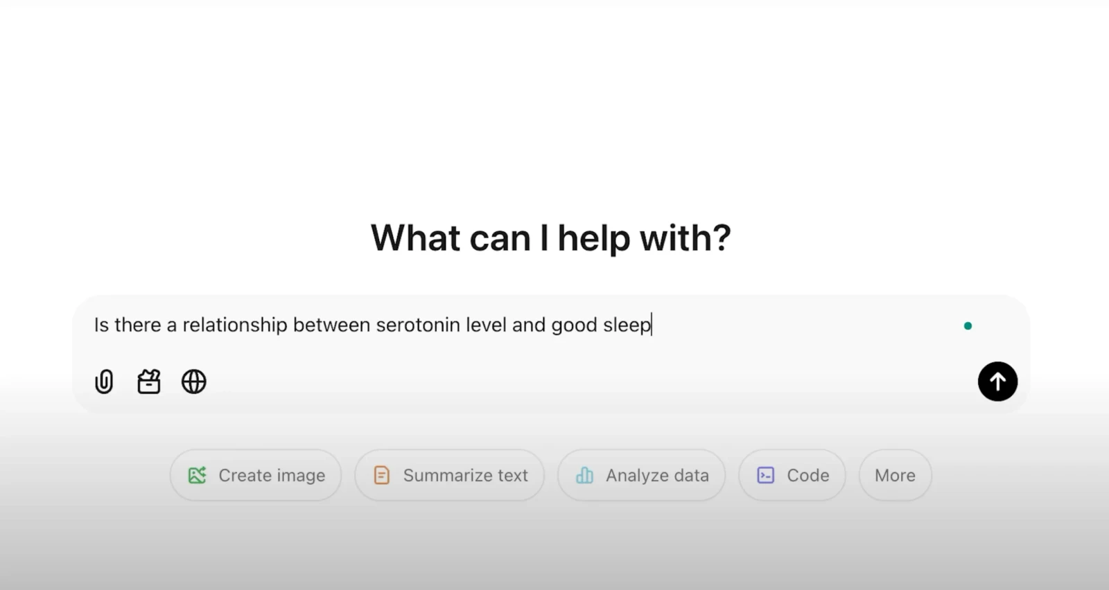Open the toolbox tools icon
Image resolution: width=1109 pixels, height=590 pixels.
click(149, 382)
